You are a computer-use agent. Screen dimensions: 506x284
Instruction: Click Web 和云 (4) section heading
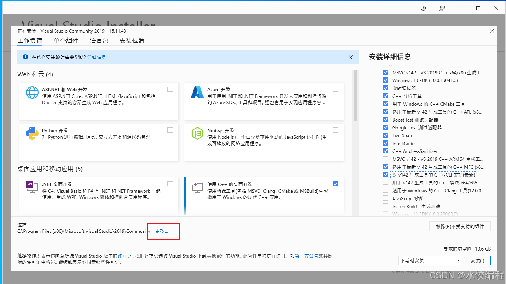click(x=35, y=74)
